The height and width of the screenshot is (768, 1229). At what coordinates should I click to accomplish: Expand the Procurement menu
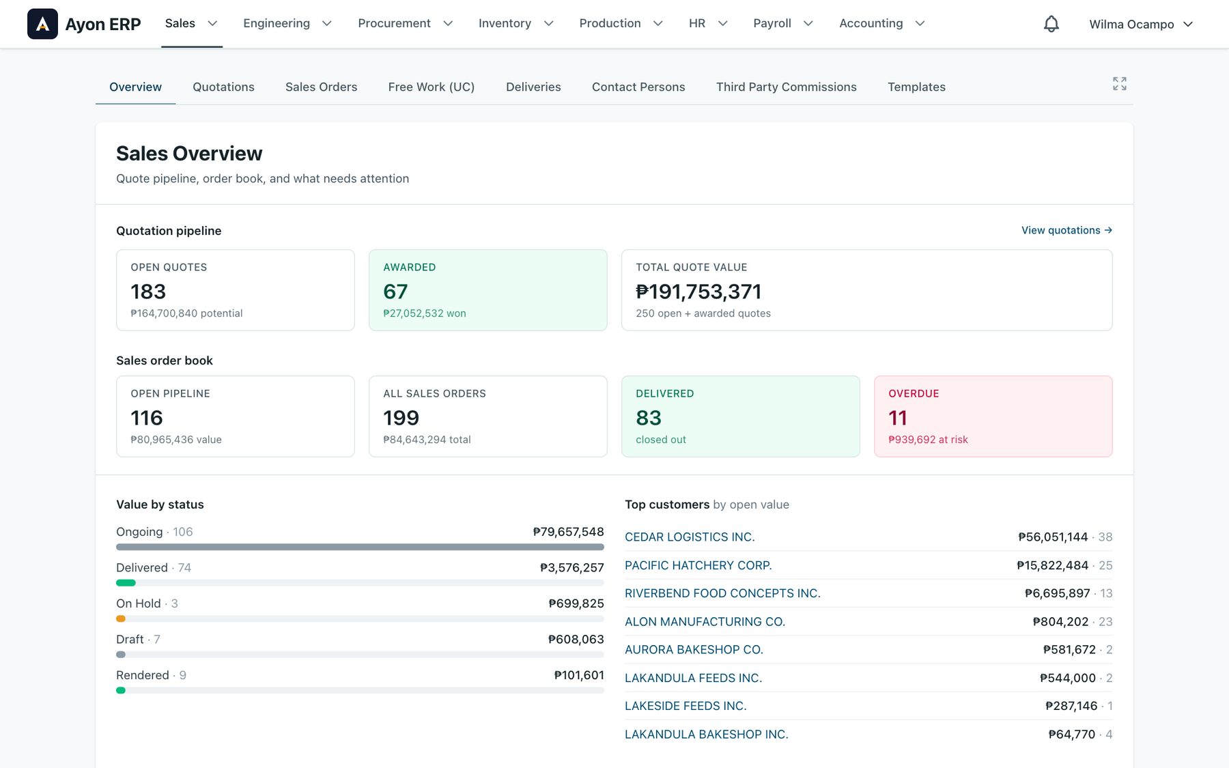pos(406,24)
